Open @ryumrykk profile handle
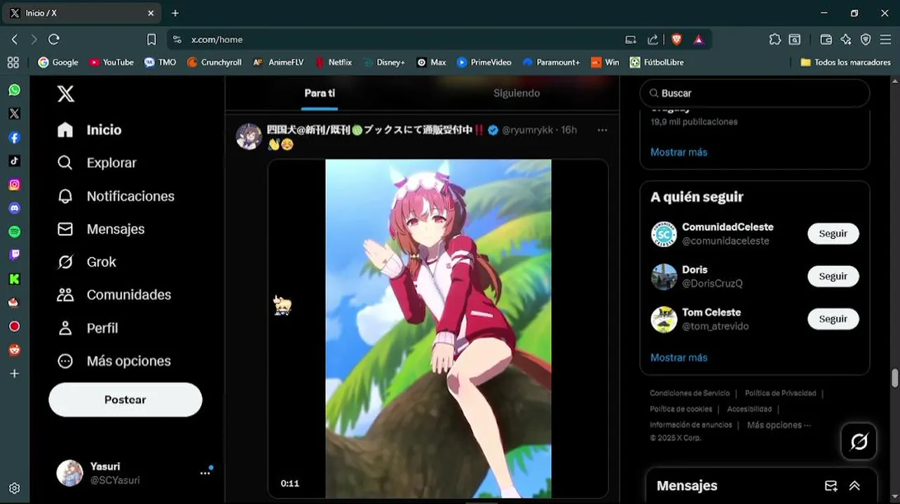The width and height of the screenshot is (900, 504). pyautogui.click(x=528, y=130)
